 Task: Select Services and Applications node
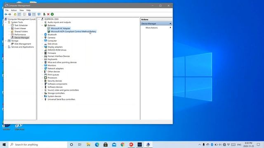(x=23, y=47)
